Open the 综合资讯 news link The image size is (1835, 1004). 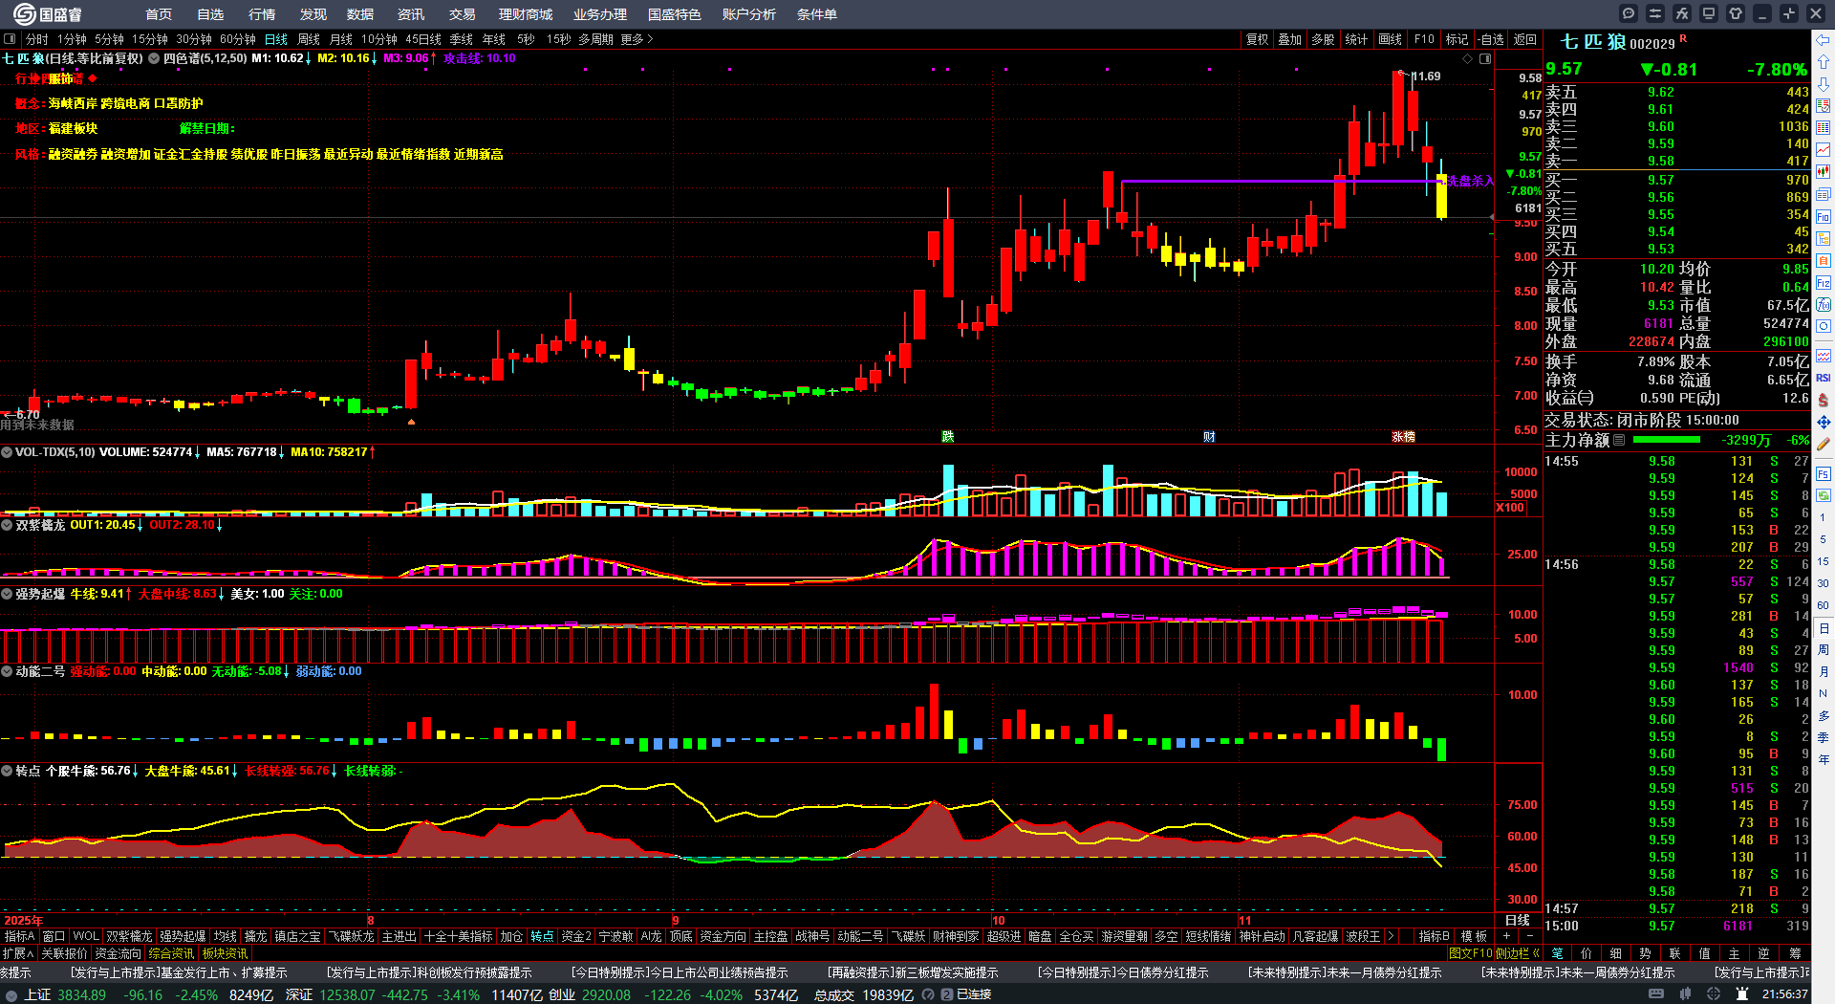coord(171,953)
